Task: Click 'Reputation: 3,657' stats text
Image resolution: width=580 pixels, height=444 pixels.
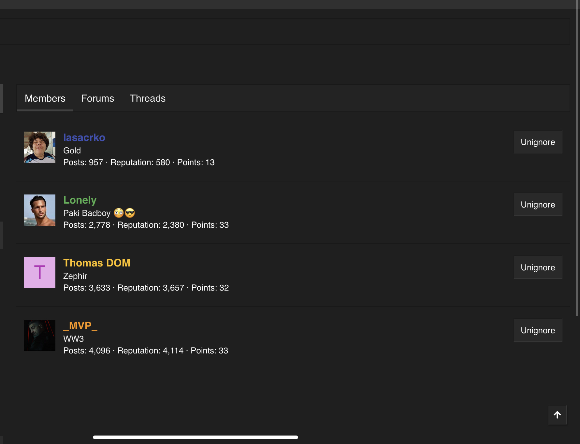Action: point(151,288)
